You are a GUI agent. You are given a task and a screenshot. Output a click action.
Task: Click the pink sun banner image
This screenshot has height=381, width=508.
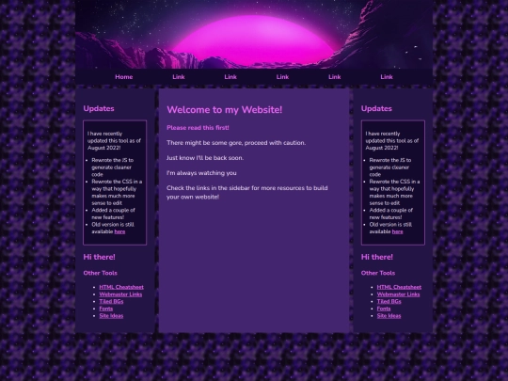tap(254, 35)
